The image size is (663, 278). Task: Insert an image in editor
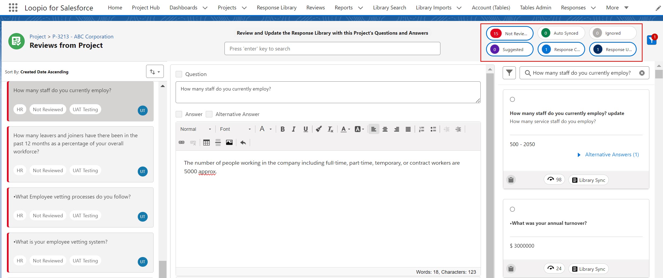229,142
